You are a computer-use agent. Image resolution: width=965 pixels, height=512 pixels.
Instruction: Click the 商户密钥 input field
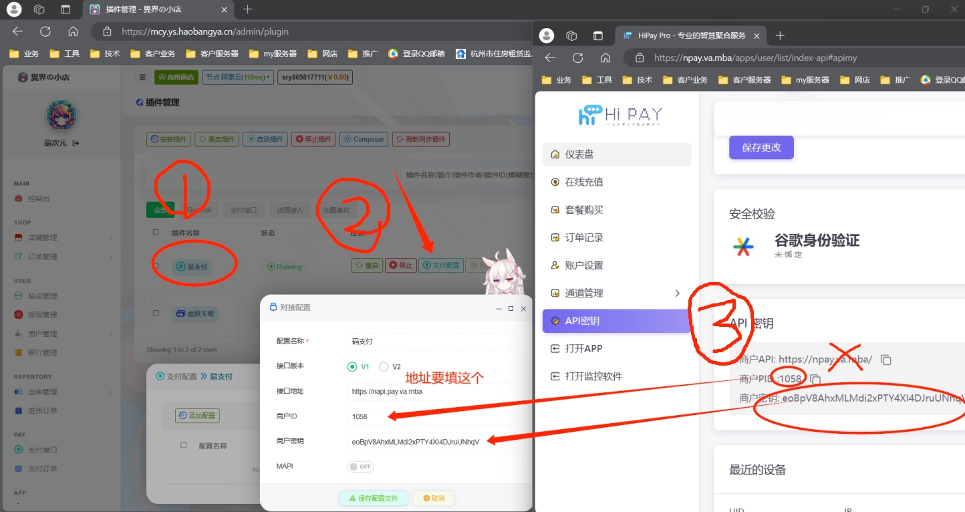click(x=432, y=441)
